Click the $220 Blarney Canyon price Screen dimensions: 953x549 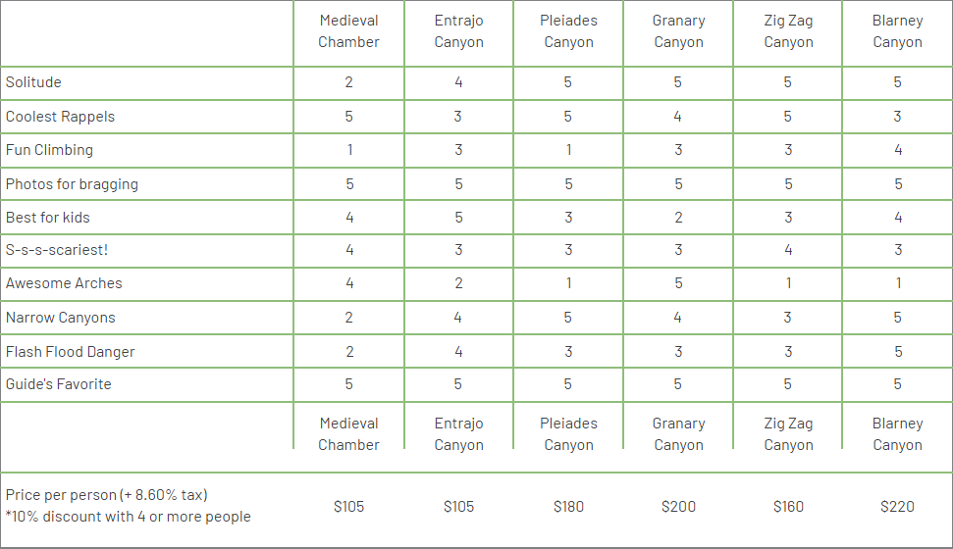tap(898, 507)
